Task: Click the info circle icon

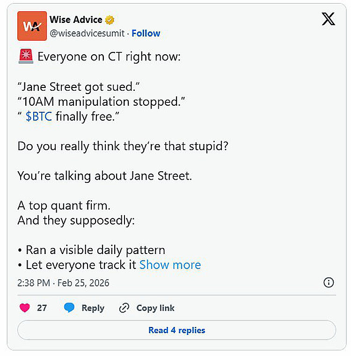Action: point(329,283)
